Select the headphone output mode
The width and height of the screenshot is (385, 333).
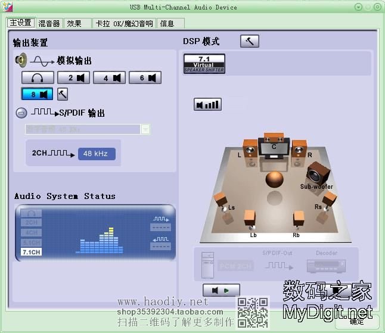[x=38, y=77]
